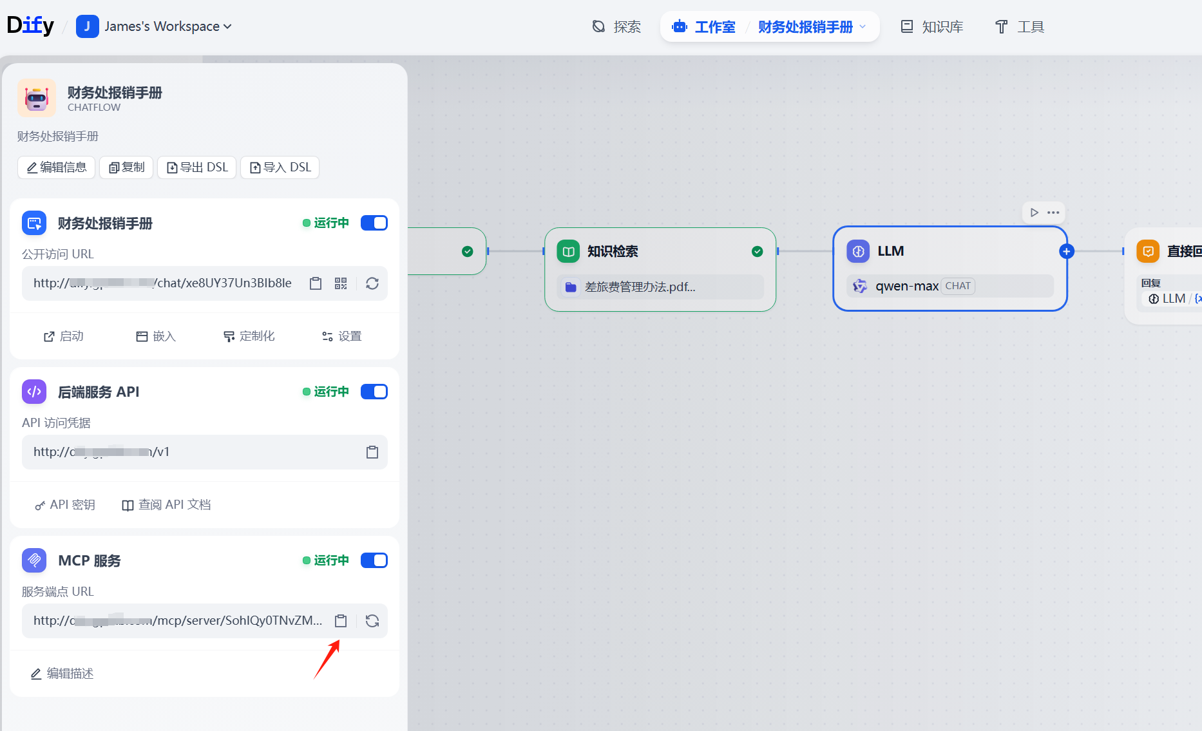Click 导出 DSL button
The width and height of the screenshot is (1202, 731).
[x=197, y=167]
